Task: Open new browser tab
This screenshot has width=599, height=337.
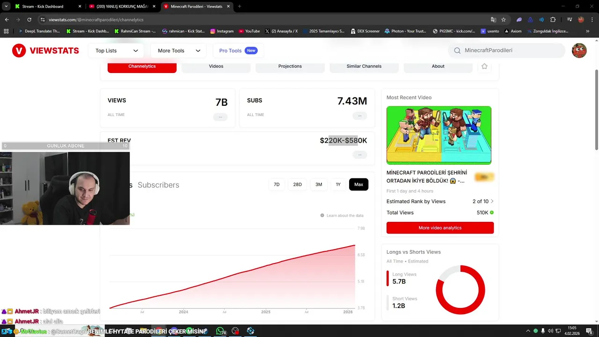Action: (x=240, y=7)
